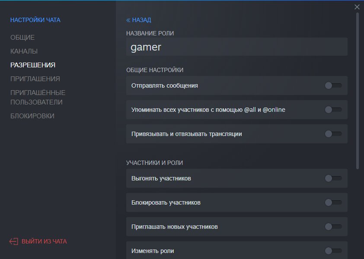Open ПРИГЛАШЁННЫЕ ПОЛЬЗОВАТЕЛИ section
Viewport: 364px width, 259px height.
pos(38,98)
